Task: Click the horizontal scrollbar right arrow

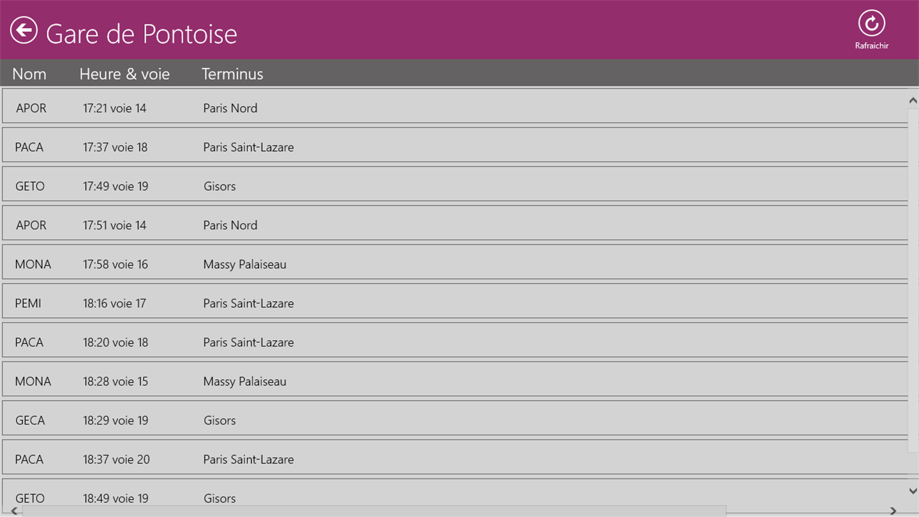Action: (893, 511)
